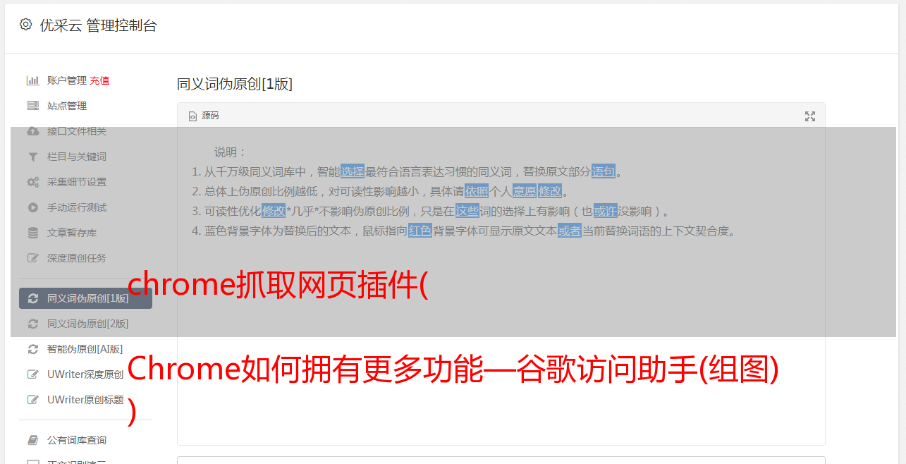Image resolution: width=906 pixels, height=464 pixels.
Task: Open UWriter原创标题 menu entry
Action: tap(85, 400)
